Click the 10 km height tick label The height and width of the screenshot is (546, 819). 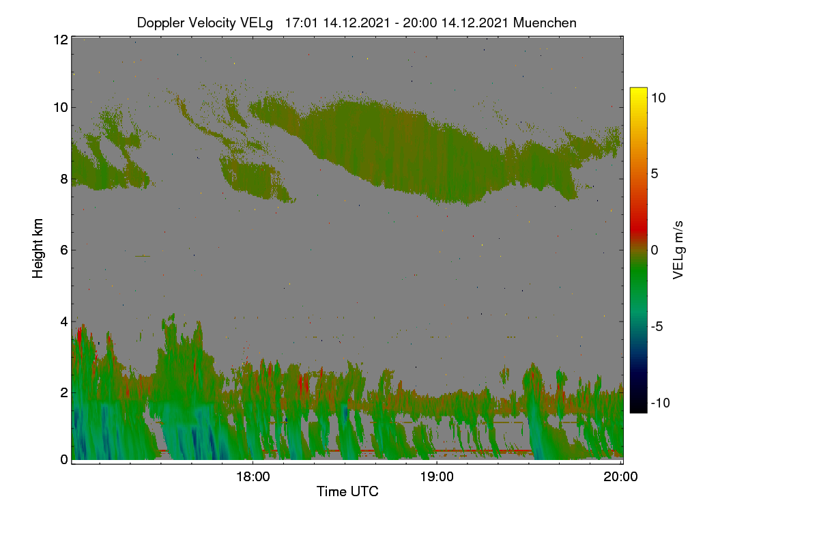pyautogui.click(x=60, y=107)
